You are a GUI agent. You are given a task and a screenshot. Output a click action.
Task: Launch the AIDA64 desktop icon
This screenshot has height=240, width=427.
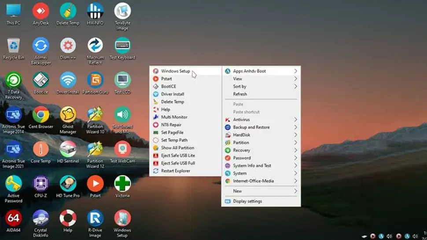click(x=13, y=218)
